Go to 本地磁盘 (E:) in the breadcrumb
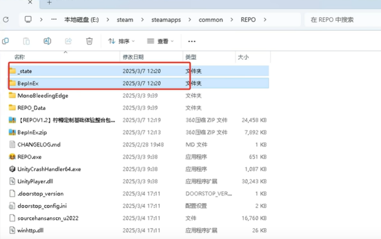 pos(81,20)
